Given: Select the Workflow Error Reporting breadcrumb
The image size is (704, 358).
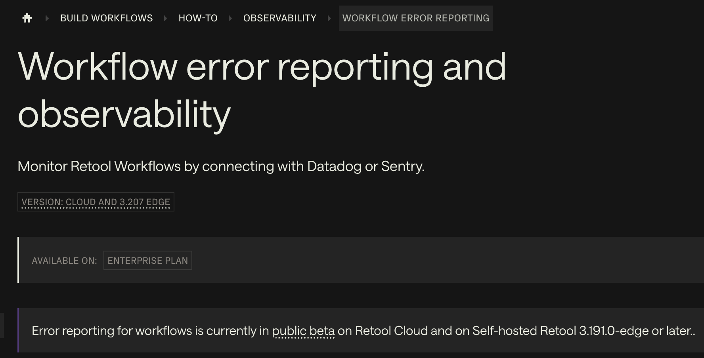Looking at the screenshot, I should (415, 18).
